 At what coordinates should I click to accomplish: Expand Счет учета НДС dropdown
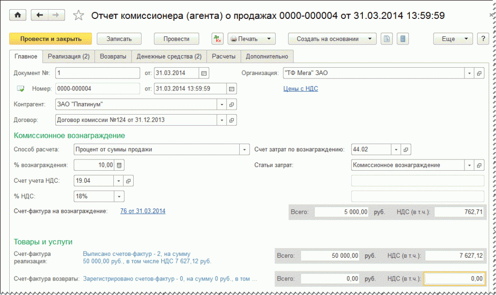tap(119, 181)
